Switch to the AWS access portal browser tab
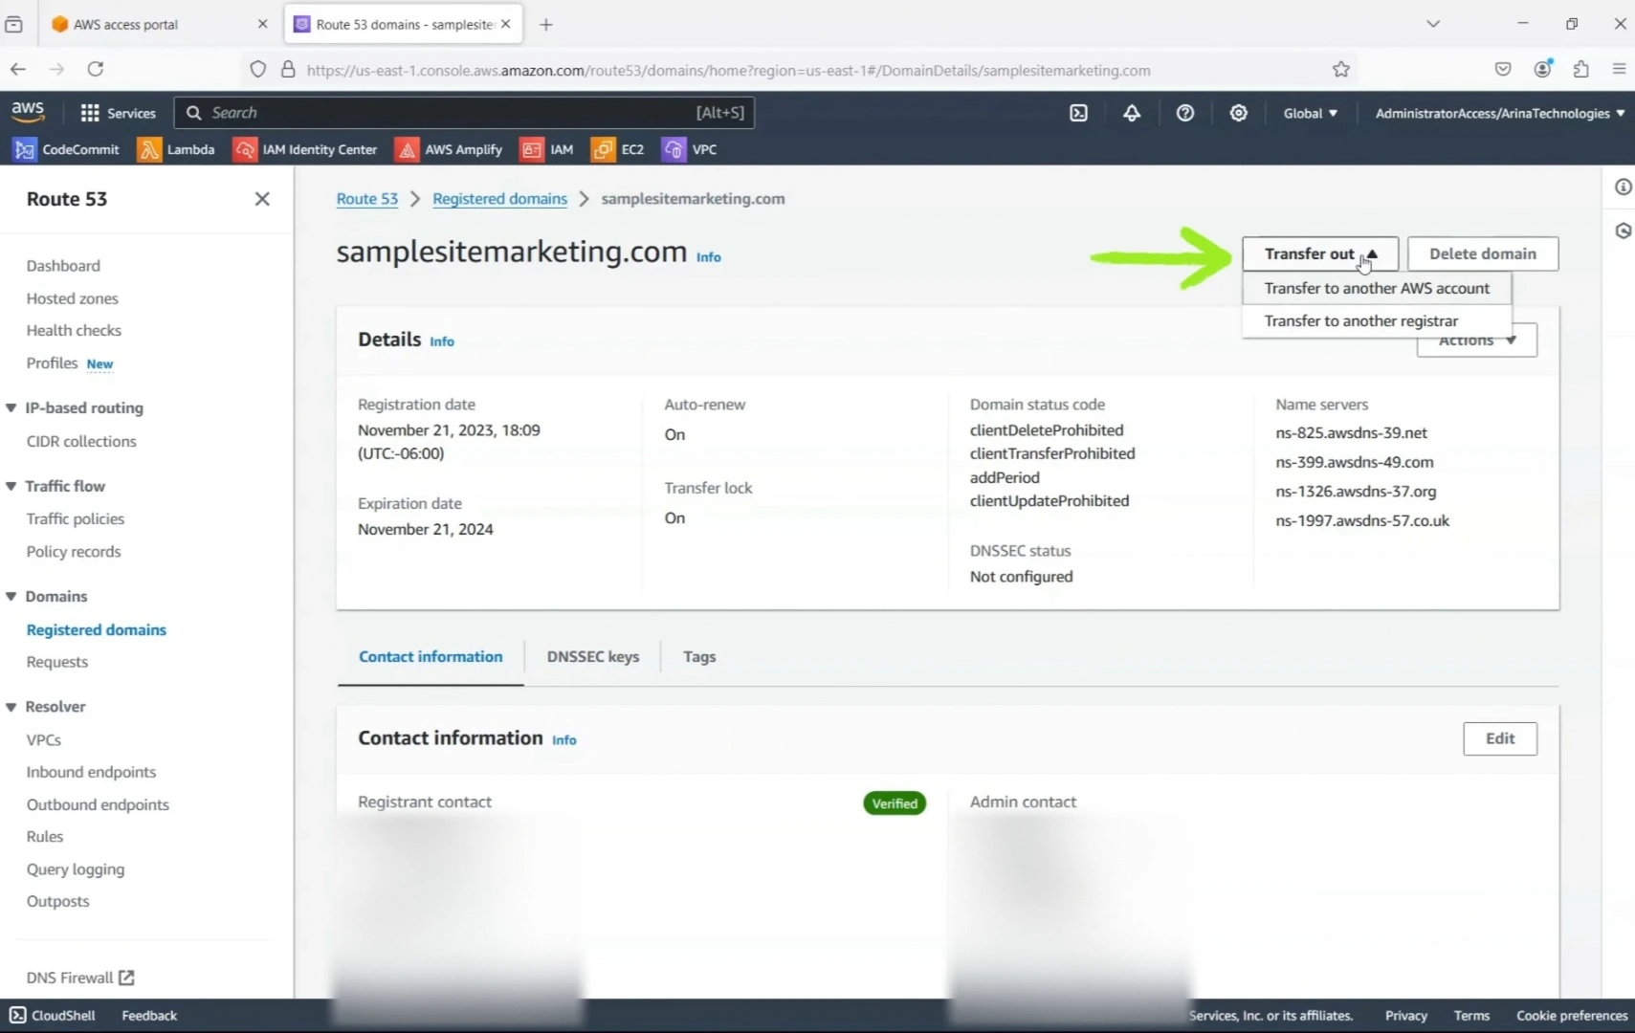Image resolution: width=1635 pixels, height=1033 pixels. click(x=160, y=25)
